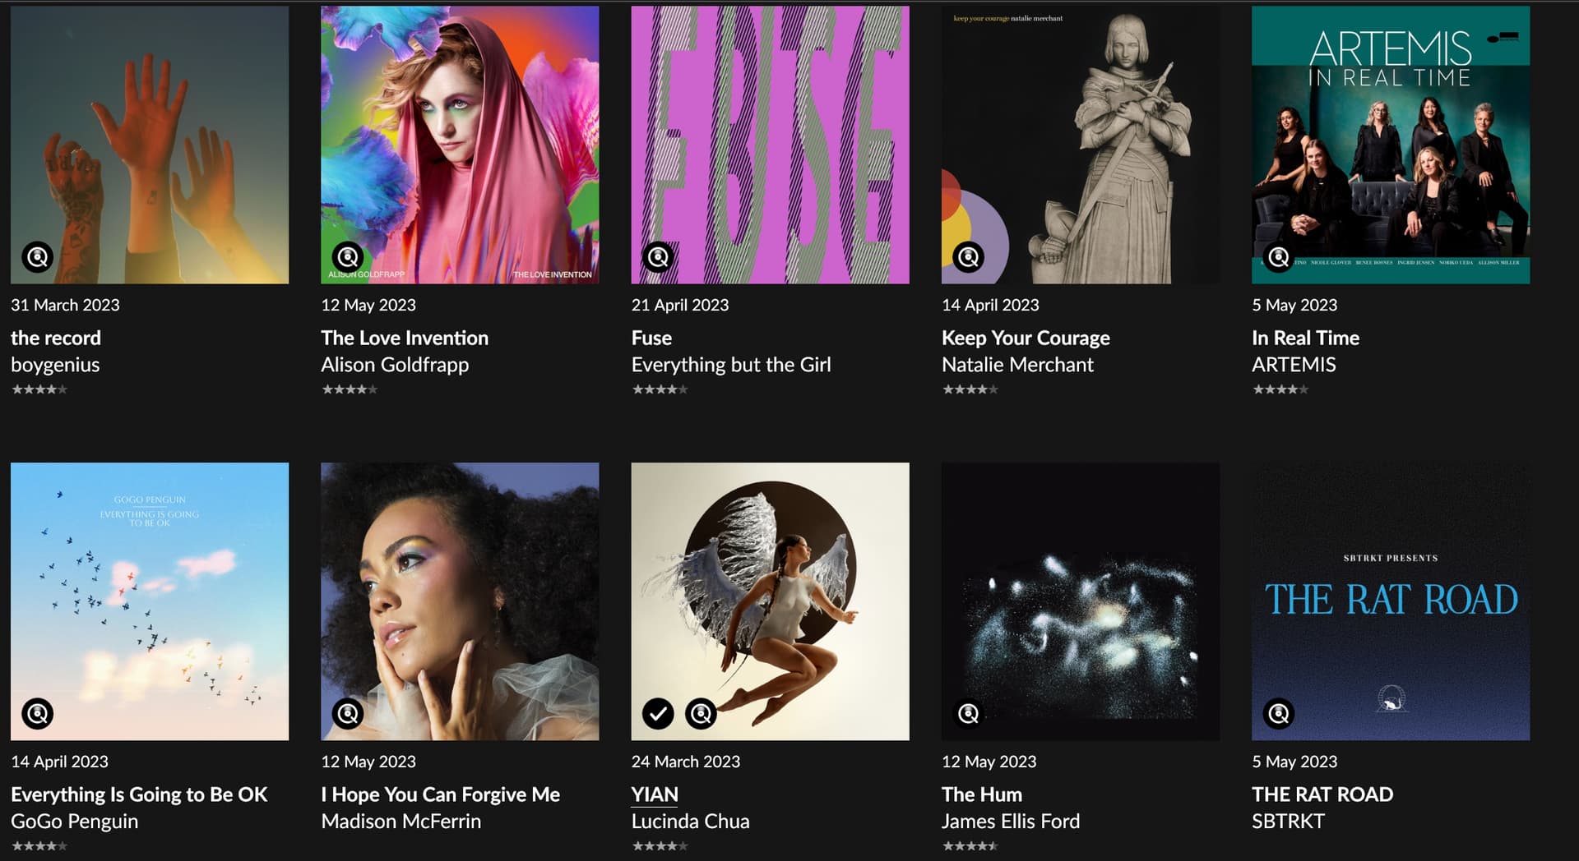The width and height of the screenshot is (1579, 861).
Task: Click Qobuz icon on THE RAT ROAD cover
Action: click(x=1278, y=713)
